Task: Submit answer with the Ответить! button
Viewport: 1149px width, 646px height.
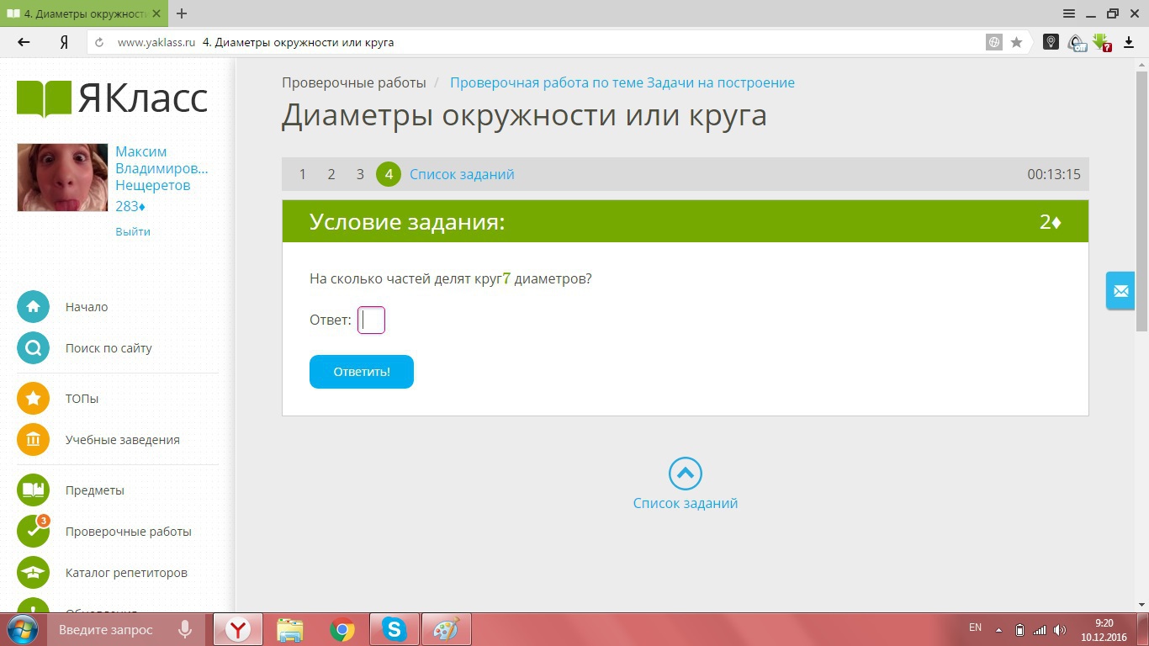Action: tap(362, 372)
